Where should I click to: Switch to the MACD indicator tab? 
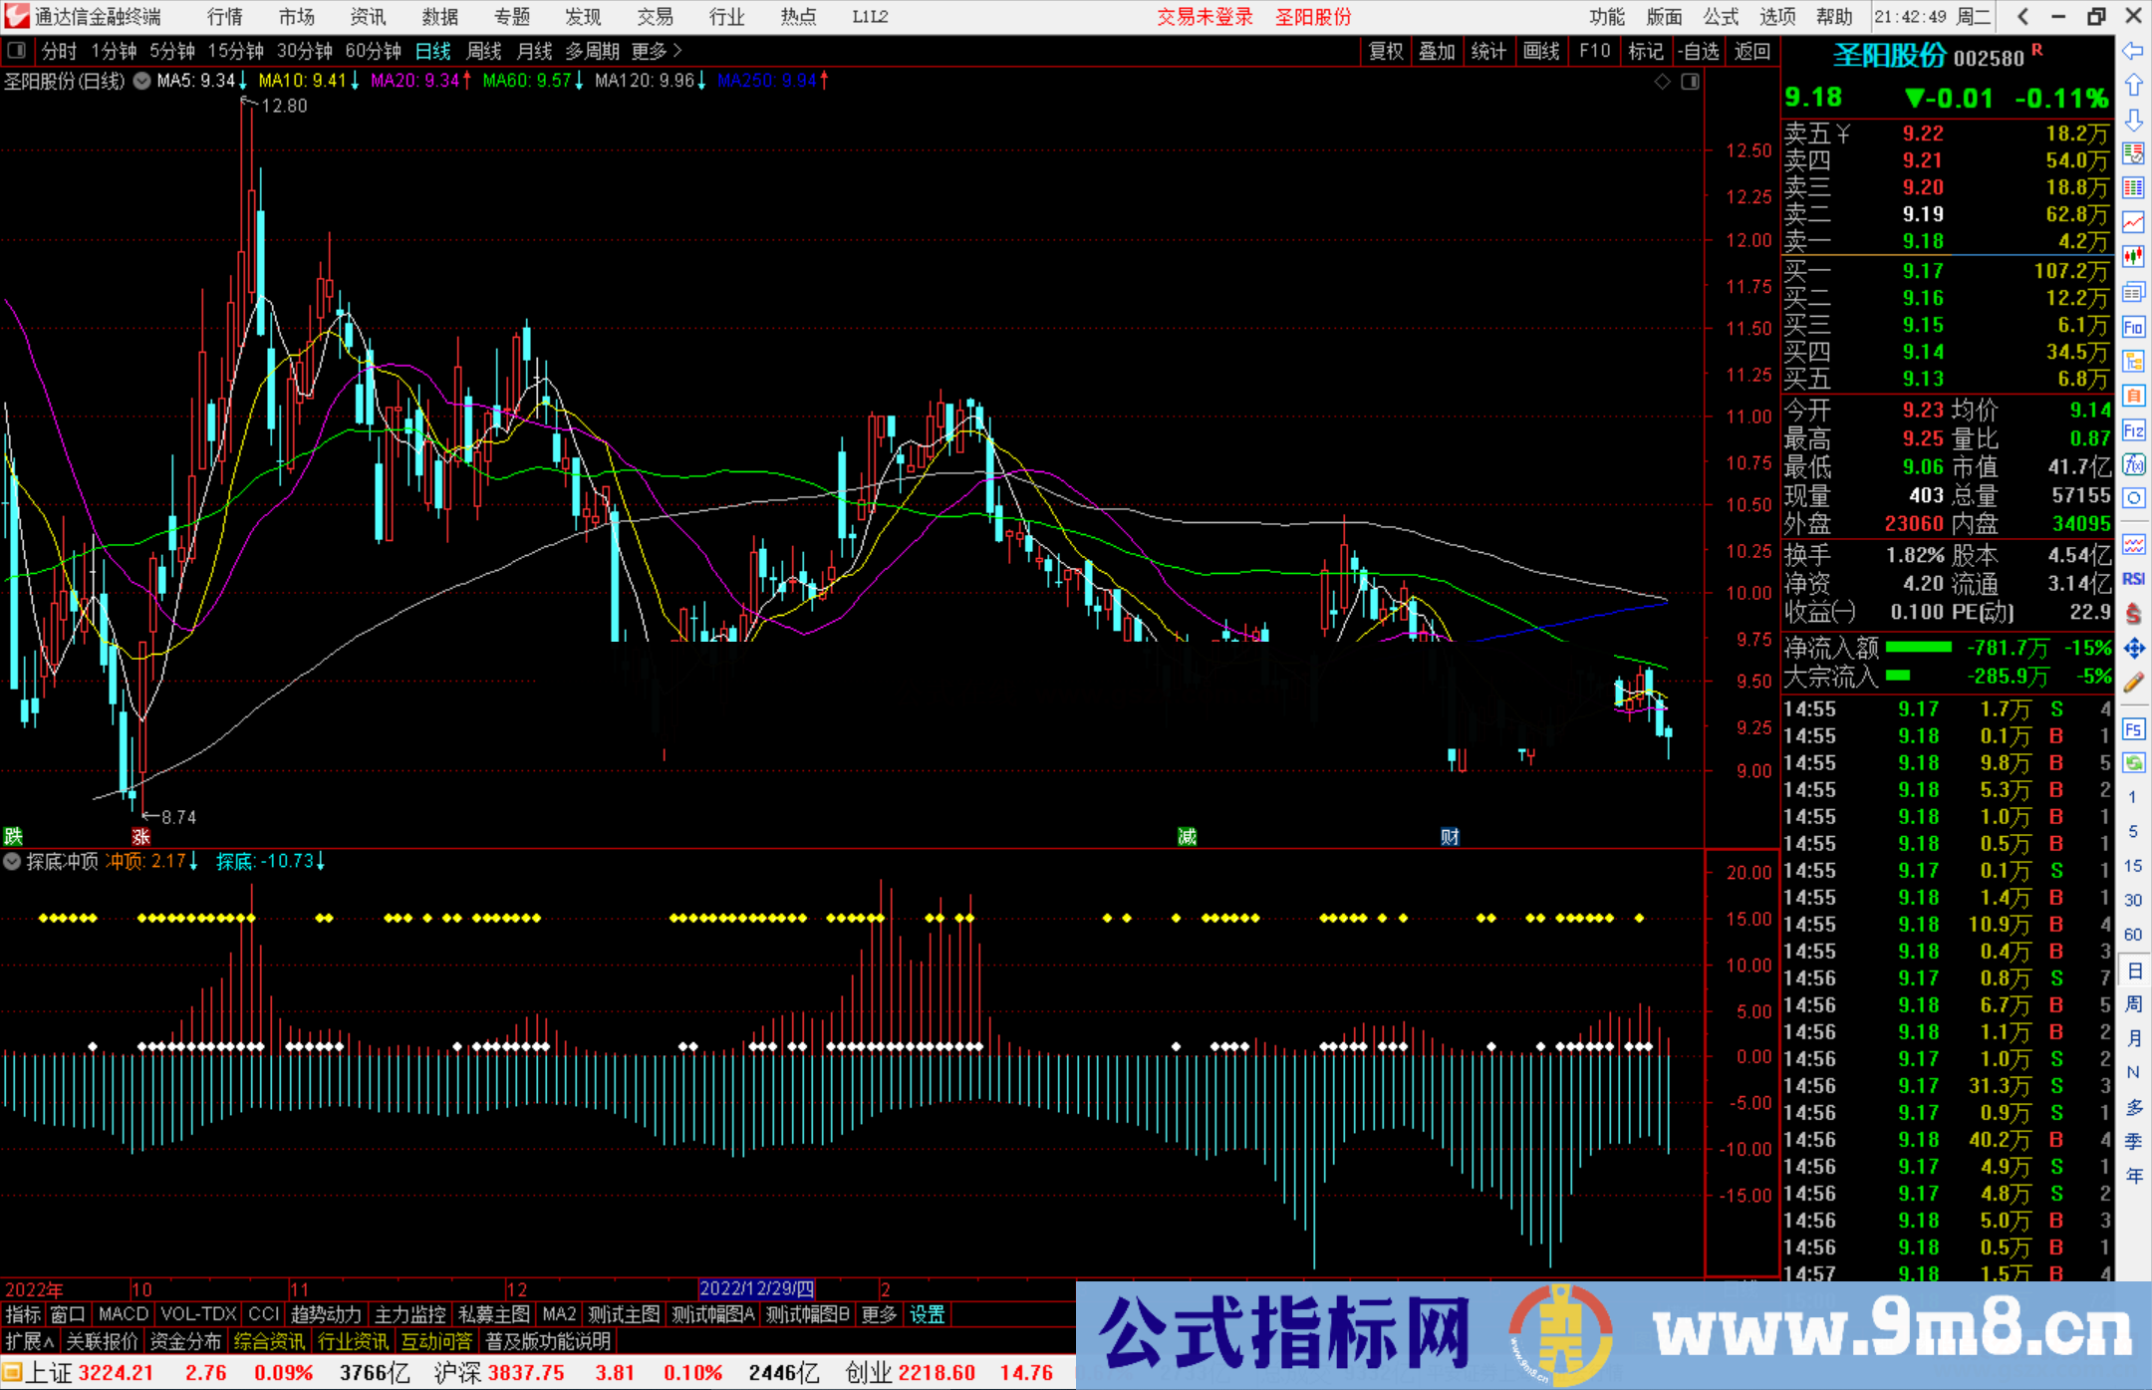tap(122, 1314)
